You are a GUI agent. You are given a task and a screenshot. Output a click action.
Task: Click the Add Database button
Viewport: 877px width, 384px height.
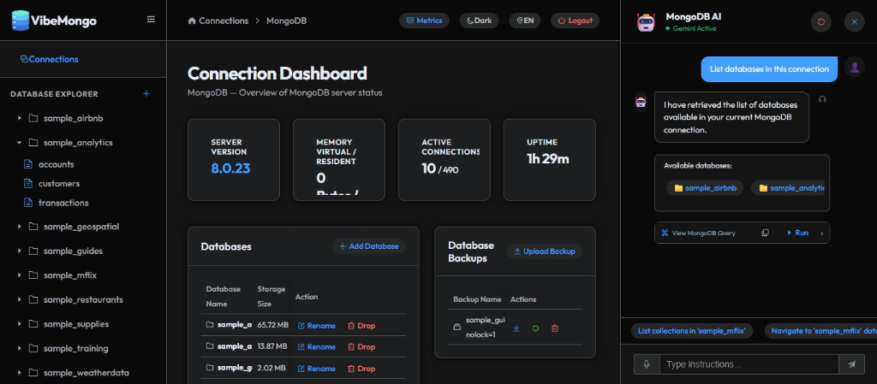(x=368, y=246)
